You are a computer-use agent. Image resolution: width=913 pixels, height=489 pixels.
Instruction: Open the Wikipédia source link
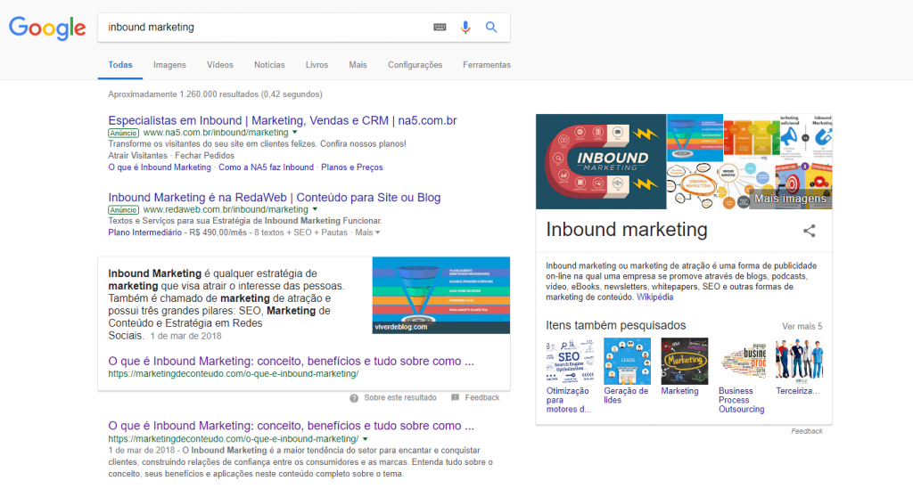pyautogui.click(x=655, y=297)
